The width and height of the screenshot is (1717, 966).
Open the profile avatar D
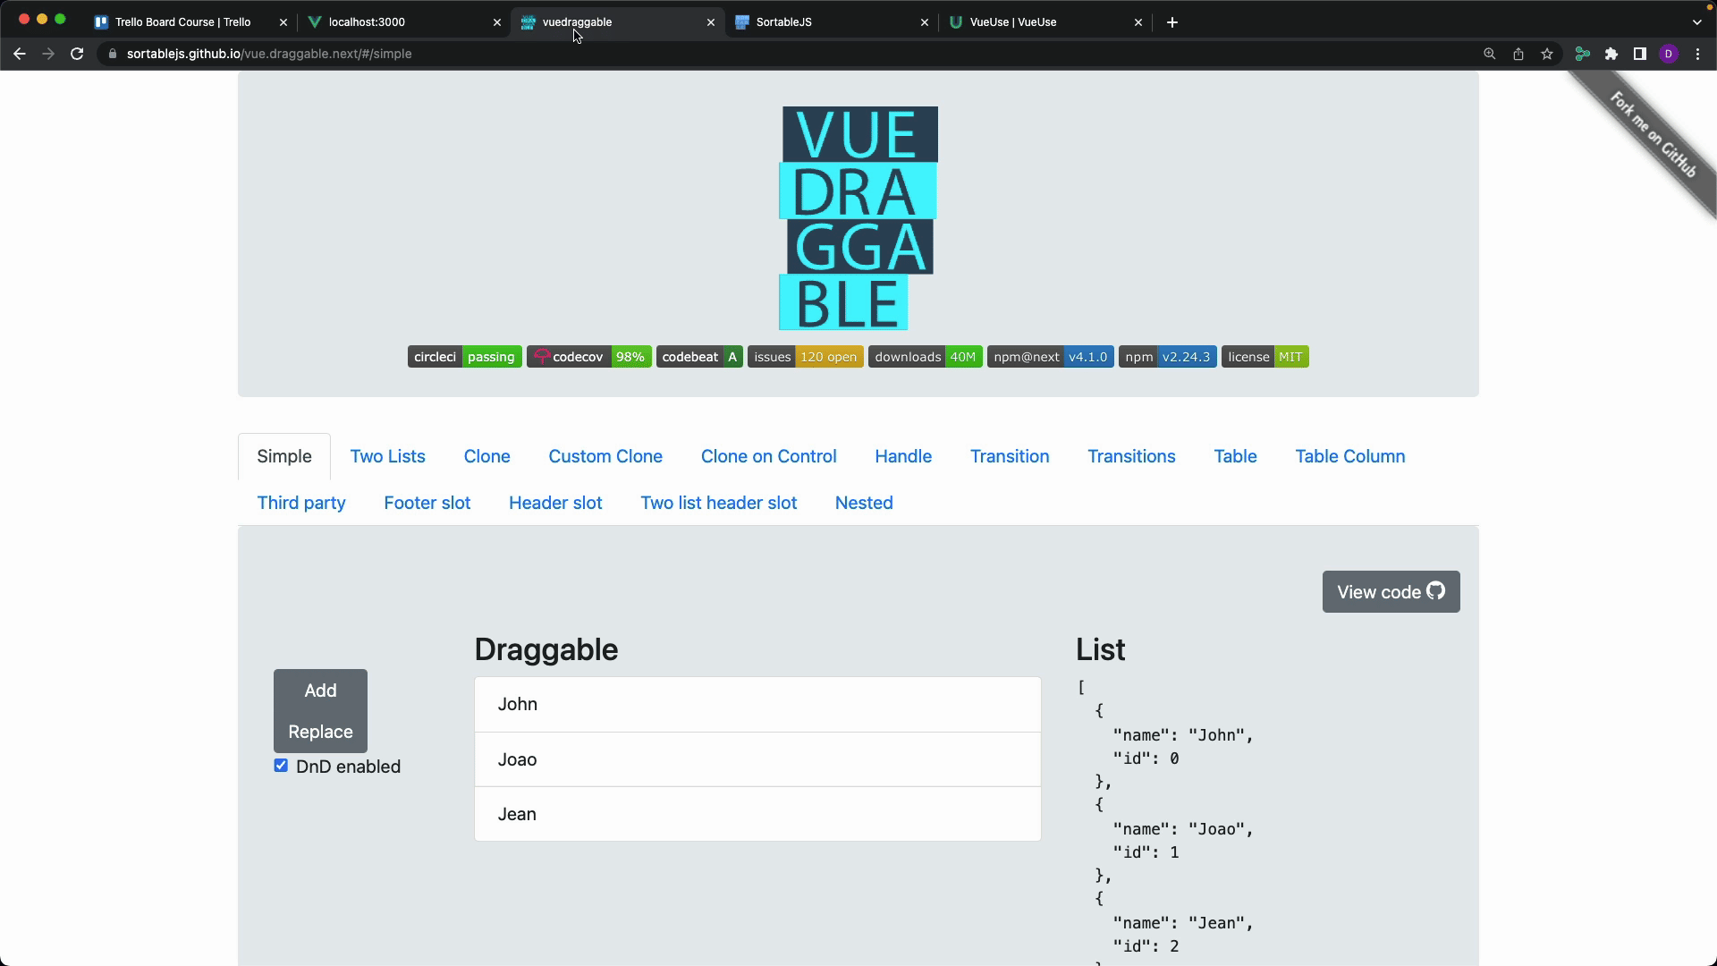point(1669,54)
